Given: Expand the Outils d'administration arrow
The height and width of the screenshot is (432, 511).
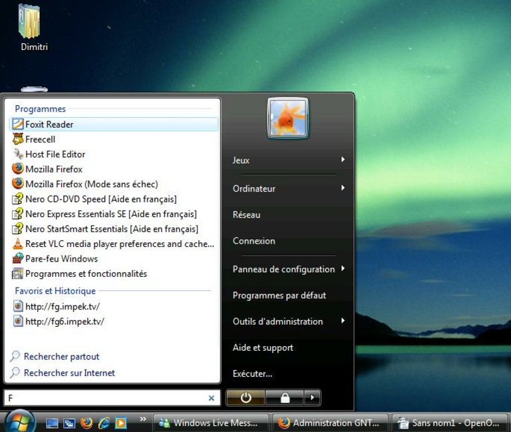Looking at the screenshot, I should point(343,320).
